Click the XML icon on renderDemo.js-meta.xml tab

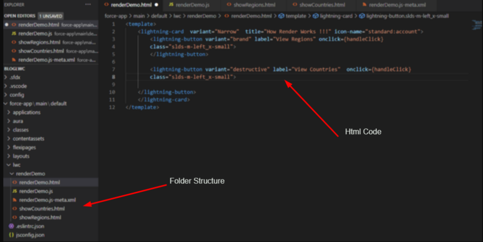(x=365, y=5)
